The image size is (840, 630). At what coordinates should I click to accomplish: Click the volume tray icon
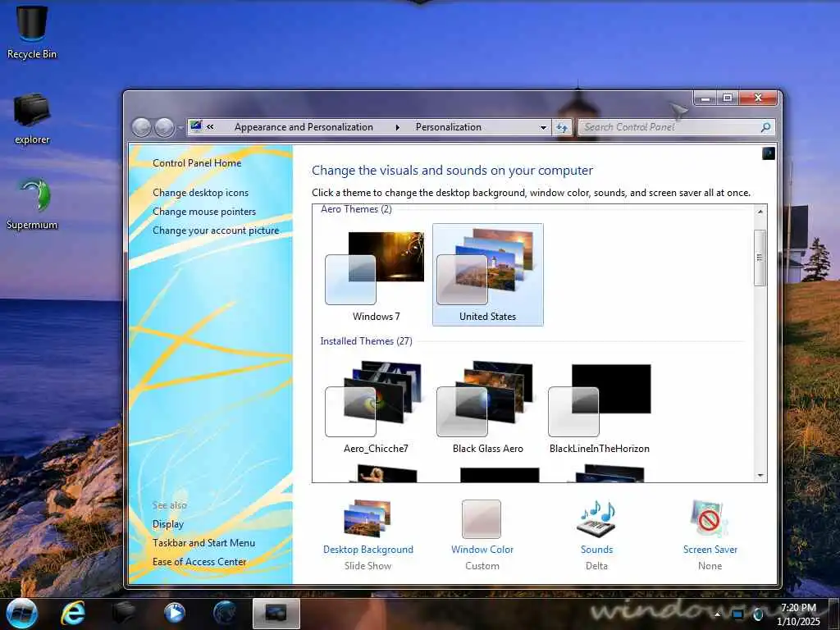(757, 614)
